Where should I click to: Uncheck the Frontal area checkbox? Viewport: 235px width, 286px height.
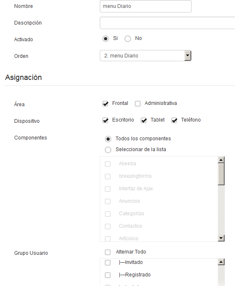click(x=105, y=104)
